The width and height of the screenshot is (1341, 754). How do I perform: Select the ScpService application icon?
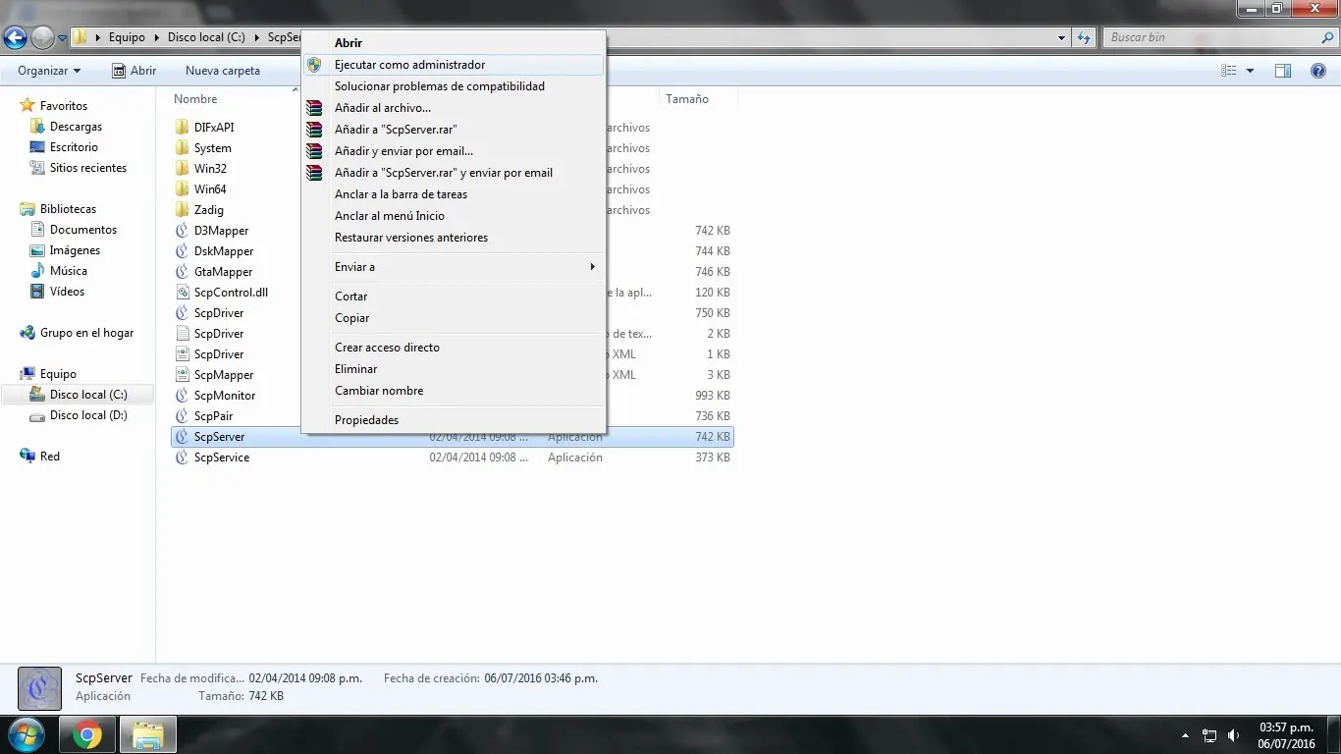point(182,458)
